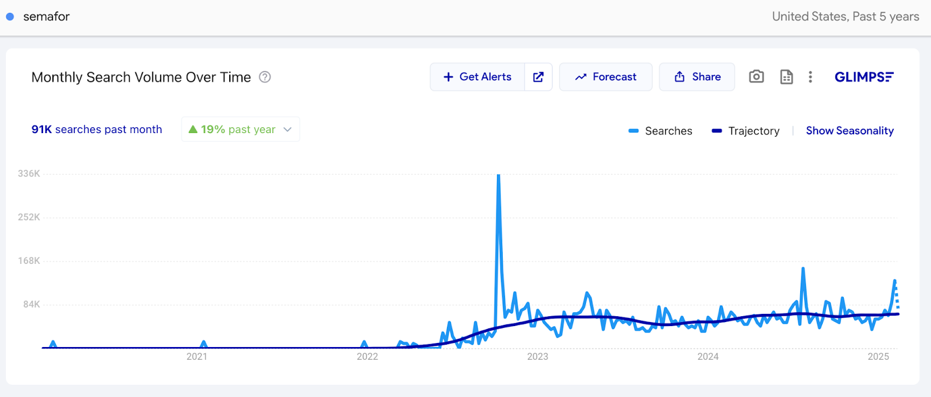931x397 pixels.
Task: Click the 2023 x-axis label
Action: click(x=538, y=356)
